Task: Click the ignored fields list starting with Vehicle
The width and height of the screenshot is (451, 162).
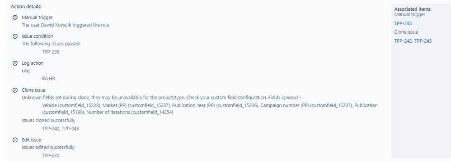Action: point(210,109)
